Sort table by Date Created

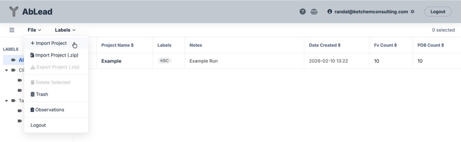tap(325, 45)
